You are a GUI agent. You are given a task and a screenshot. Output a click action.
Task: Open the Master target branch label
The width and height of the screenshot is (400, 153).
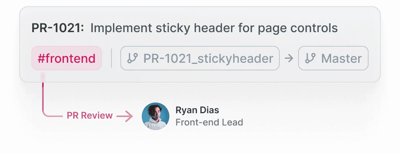[341, 59]
